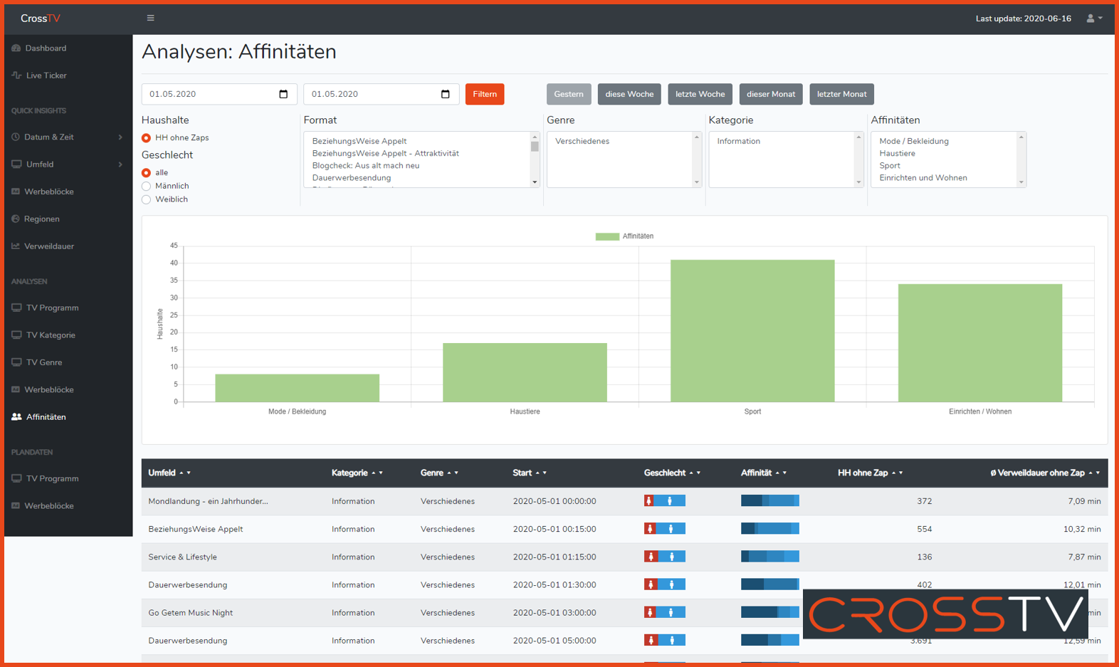Viewport: 1119px width, 667px height.
Task: Click the hamburger menu icon in header
Action: pyautogui.click(x=150, y=19)
